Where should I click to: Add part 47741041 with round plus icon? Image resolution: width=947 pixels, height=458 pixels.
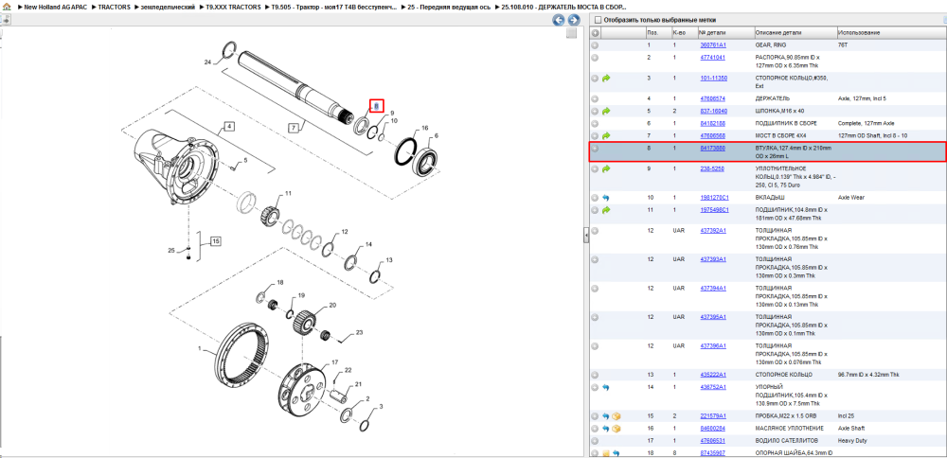coord(595,58)
